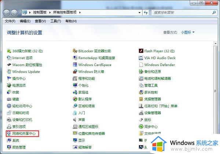Open 轻松访问中心 icon

pos(9,106)
